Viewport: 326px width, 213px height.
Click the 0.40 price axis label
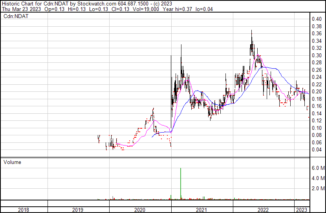point(317,19)
